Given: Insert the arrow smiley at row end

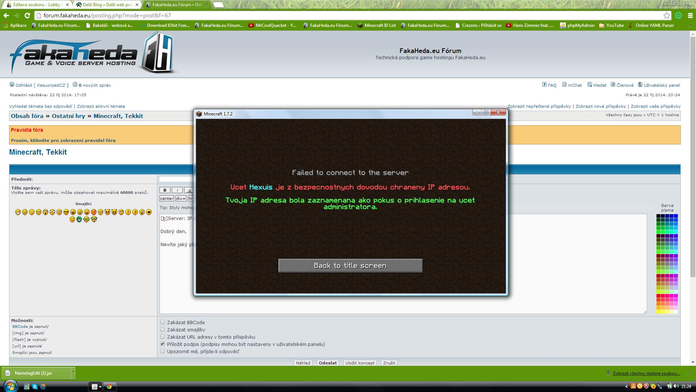Looking at the screenshot, I should [149, 212].
